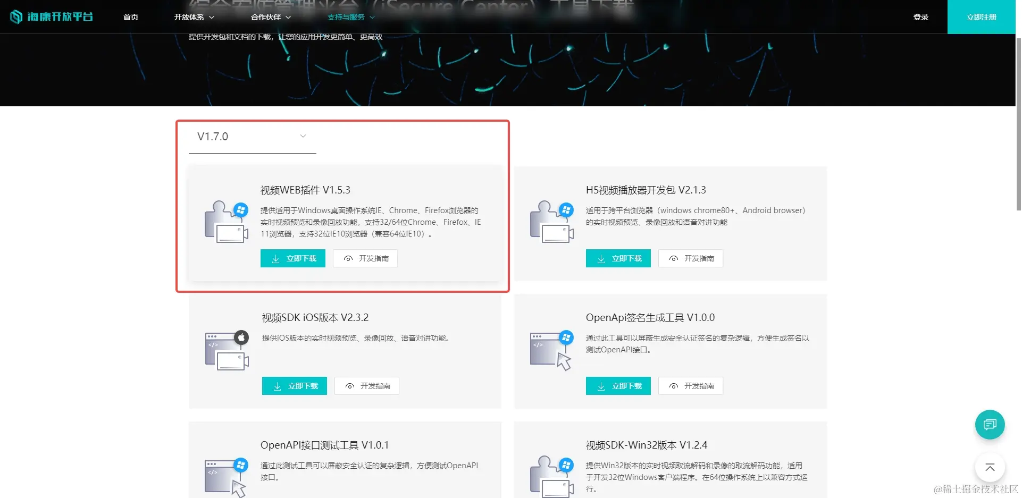Click the 视频SDK iOS版本 icon
This screenshot has width=1022, height=498.
(x=227, y=350)
